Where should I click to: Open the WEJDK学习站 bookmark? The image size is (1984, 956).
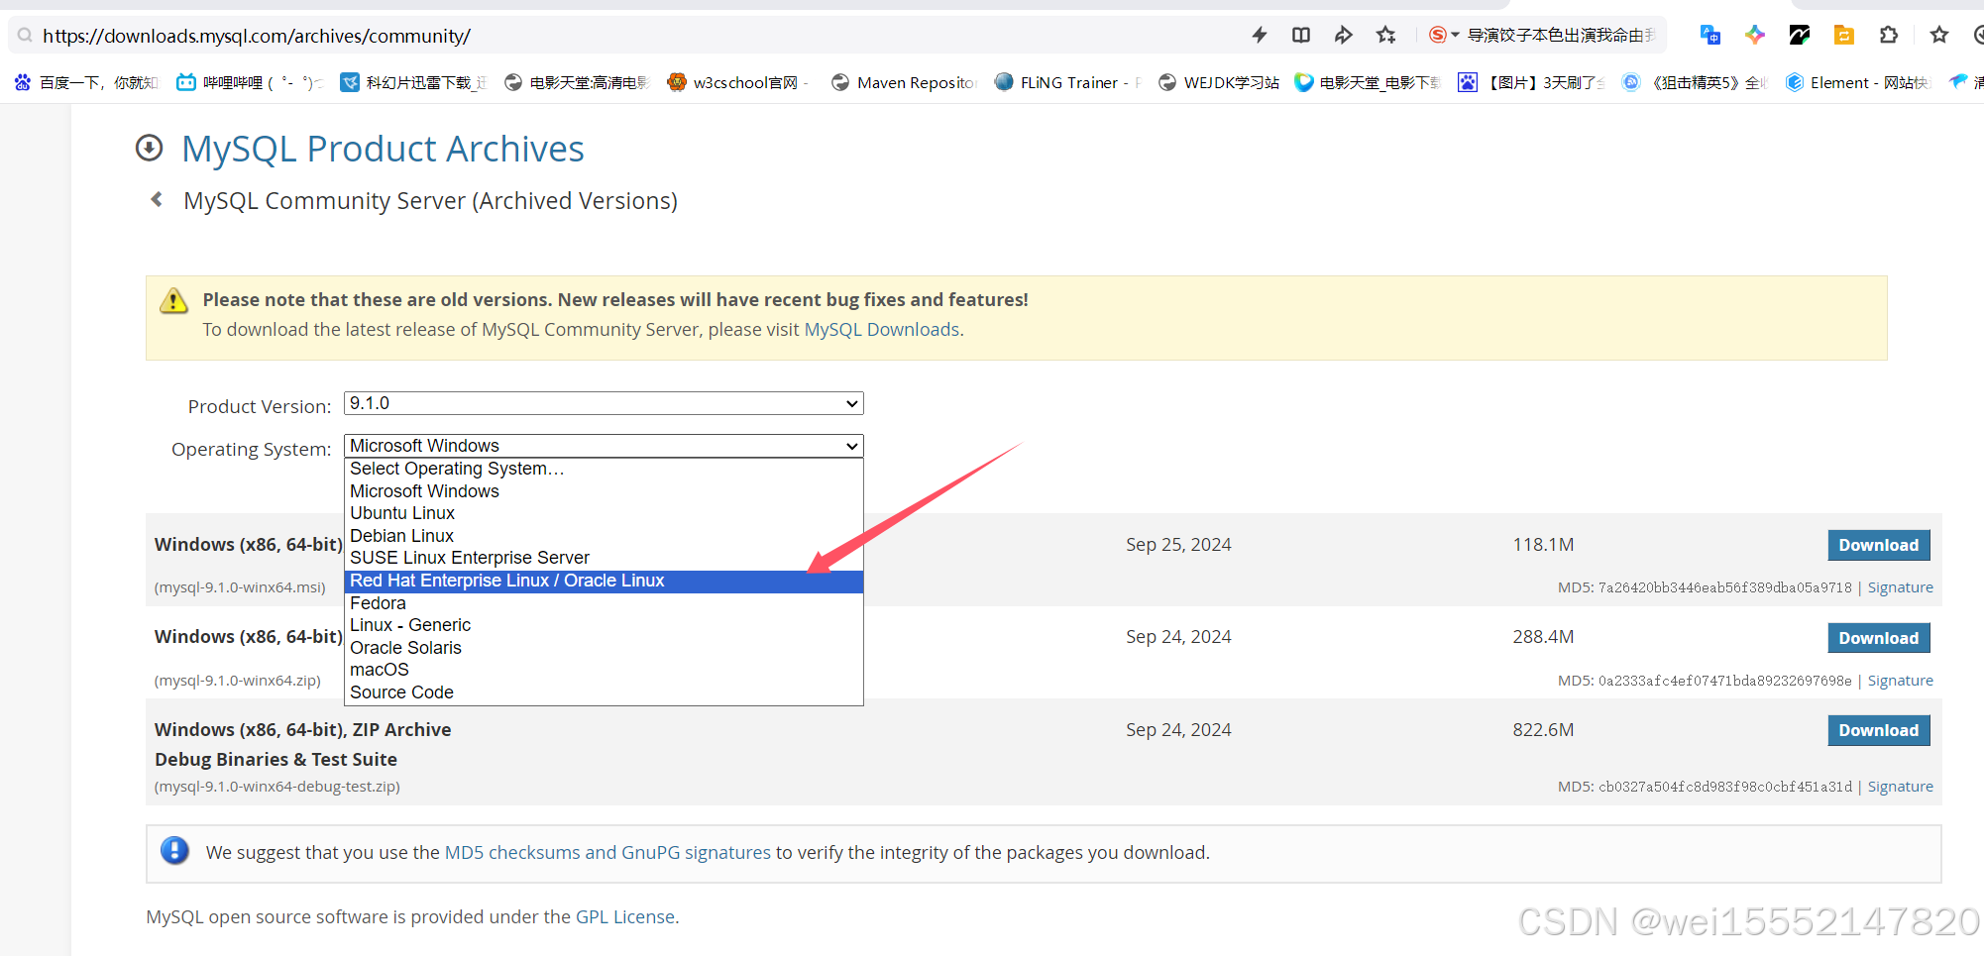point(1218,83)
